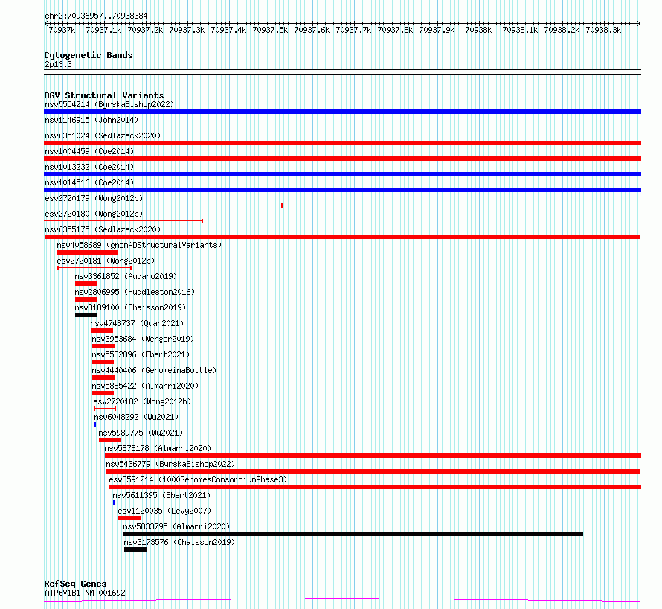Click the 70937k ruler tick label
This screenshot has height=609, width=662.
click(x=62, y=30)
